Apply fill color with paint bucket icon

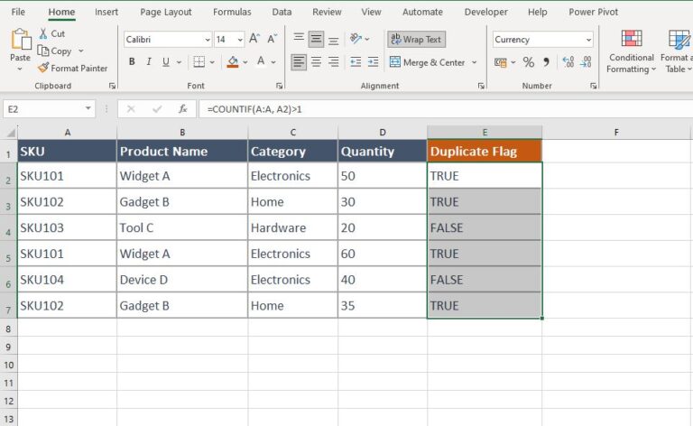tap(233, 62)
